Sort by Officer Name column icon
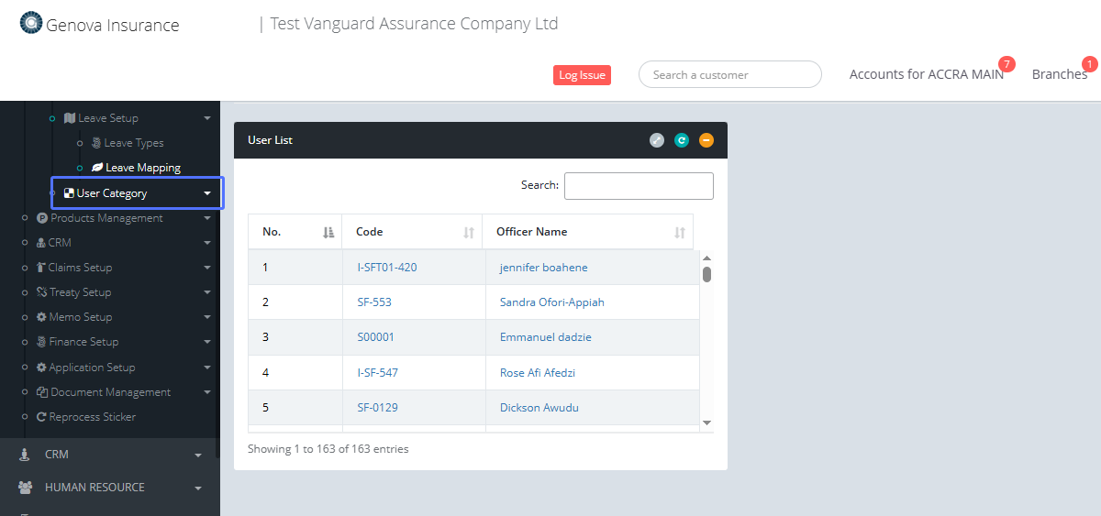 [680, 233]
